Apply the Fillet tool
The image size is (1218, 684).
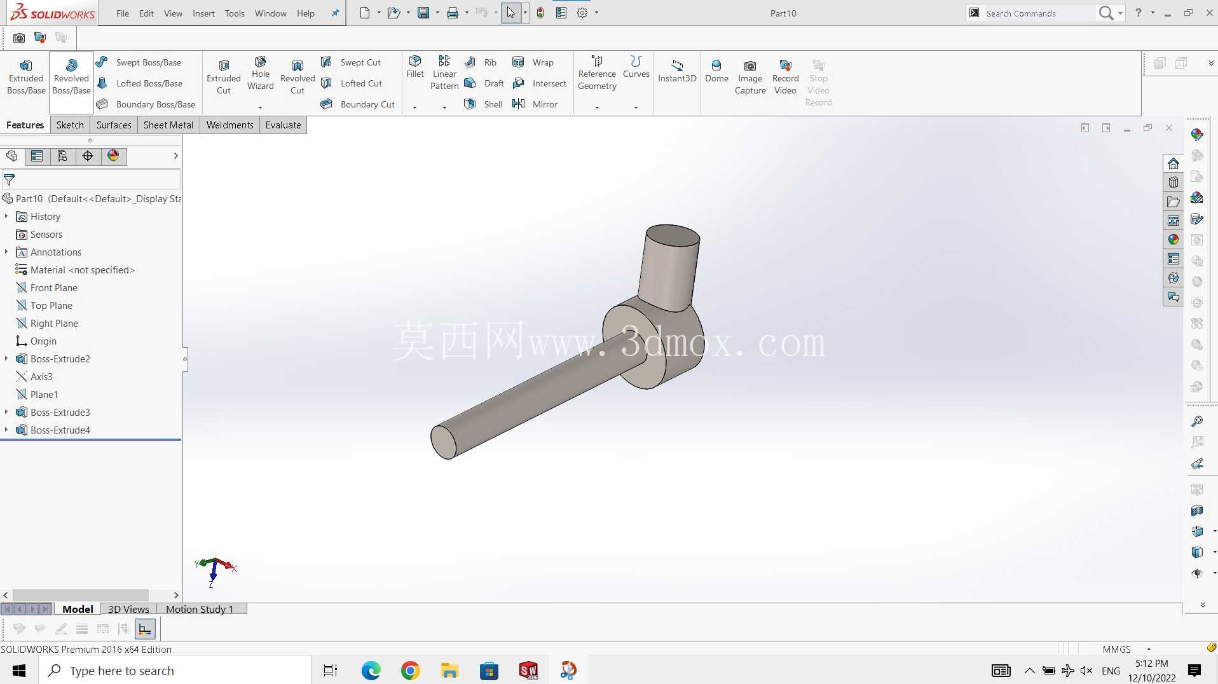pos(415,67)
